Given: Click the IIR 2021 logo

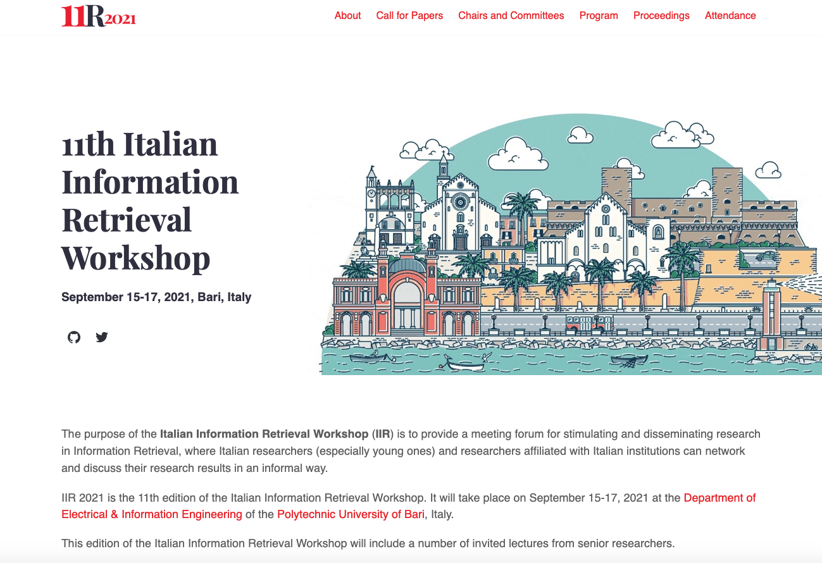Looking at the screenshot, I should tap(98, 16).
